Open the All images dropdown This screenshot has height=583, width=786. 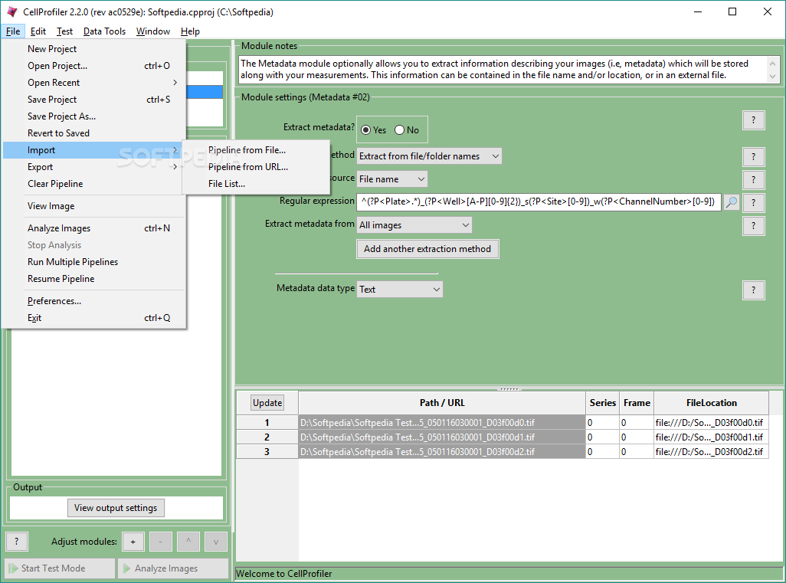tap(414, 225)
